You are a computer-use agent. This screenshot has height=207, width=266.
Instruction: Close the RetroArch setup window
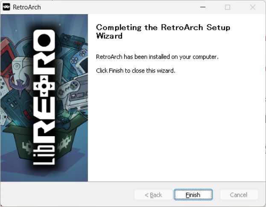[x=253, y=7]
